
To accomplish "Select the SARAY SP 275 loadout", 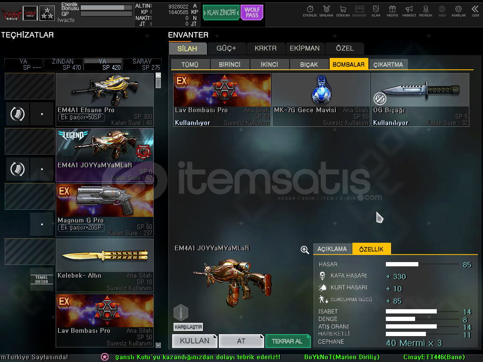I will click(142, 65).
